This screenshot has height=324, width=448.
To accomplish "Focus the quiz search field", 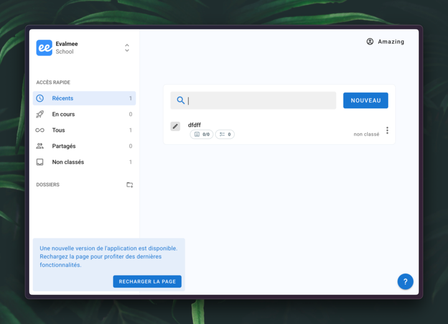I will (x=253, y=101).
